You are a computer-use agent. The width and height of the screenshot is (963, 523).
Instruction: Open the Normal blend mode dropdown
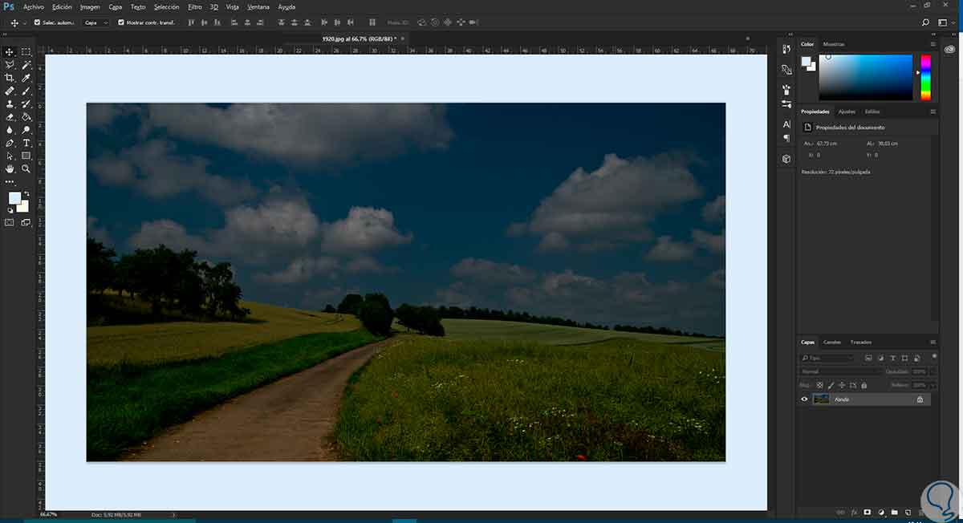(840, 371)
